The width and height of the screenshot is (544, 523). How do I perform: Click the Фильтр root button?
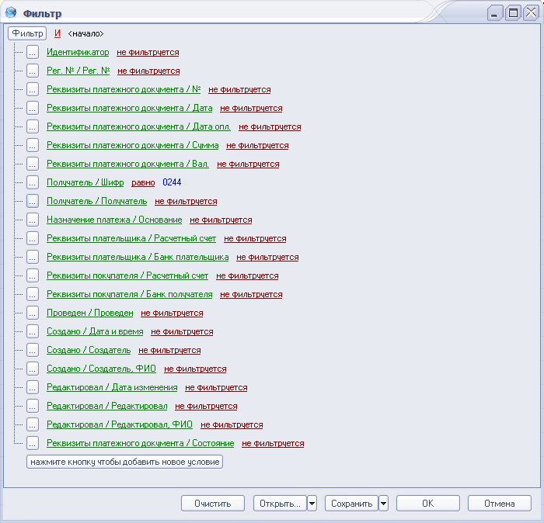(27, 33)
